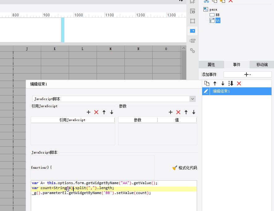Click the vertical scrollbar track of spreadsheet

[184, 65]
